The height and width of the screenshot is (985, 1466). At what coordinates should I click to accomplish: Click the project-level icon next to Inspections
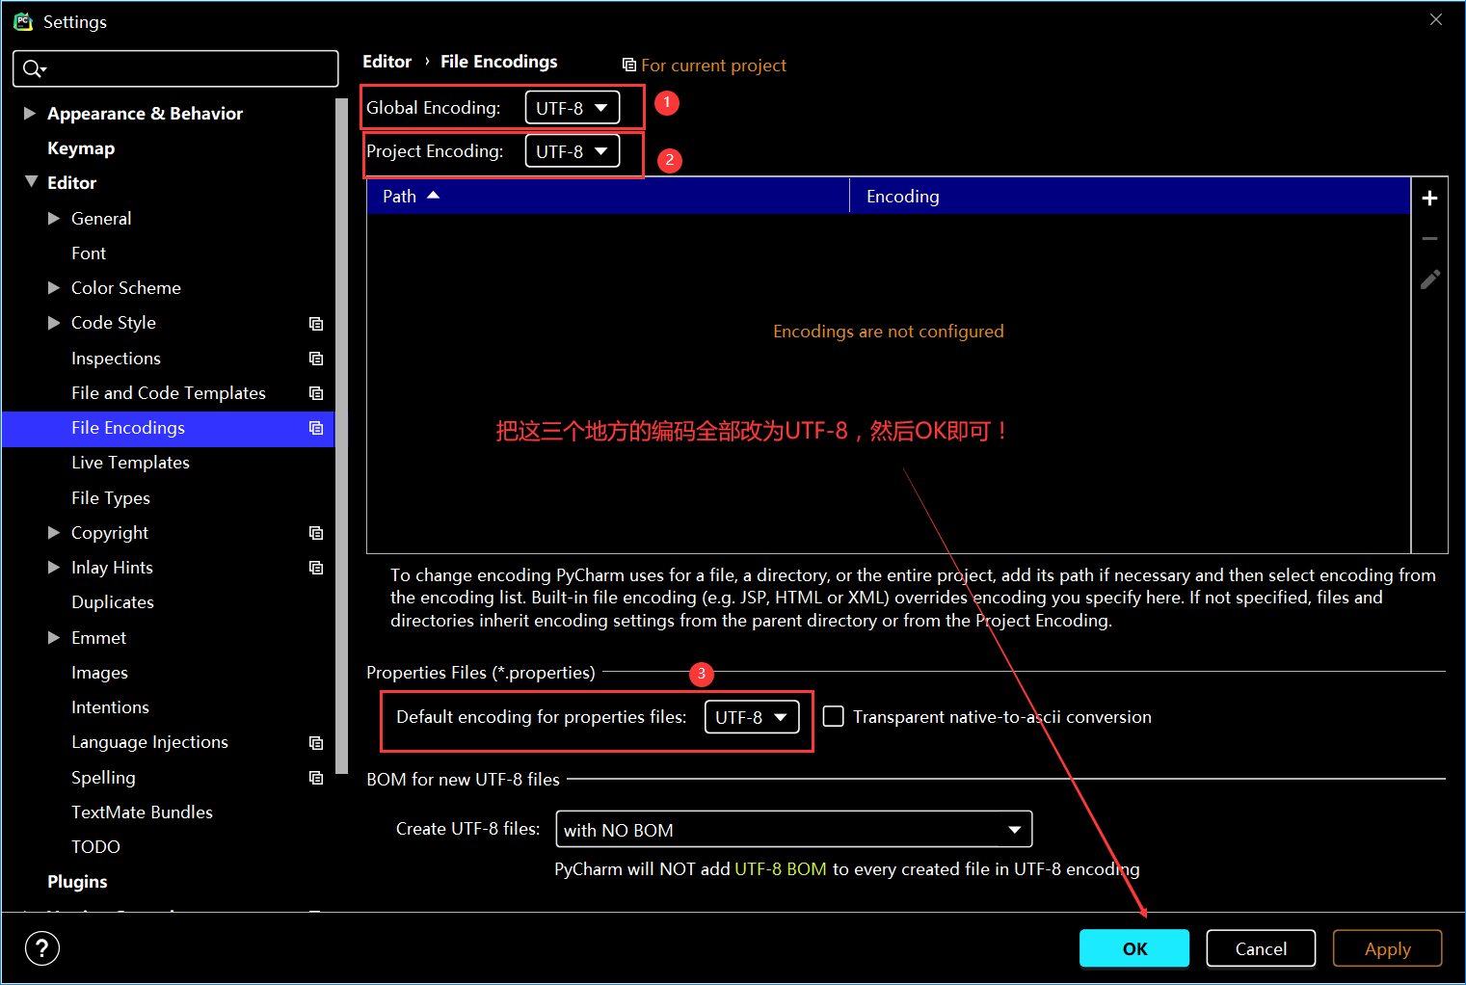click(x=315, y=359)
